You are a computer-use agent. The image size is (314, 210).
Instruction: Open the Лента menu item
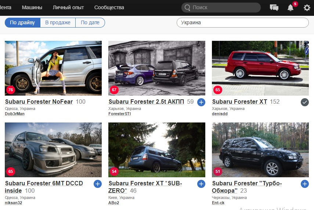6,8
